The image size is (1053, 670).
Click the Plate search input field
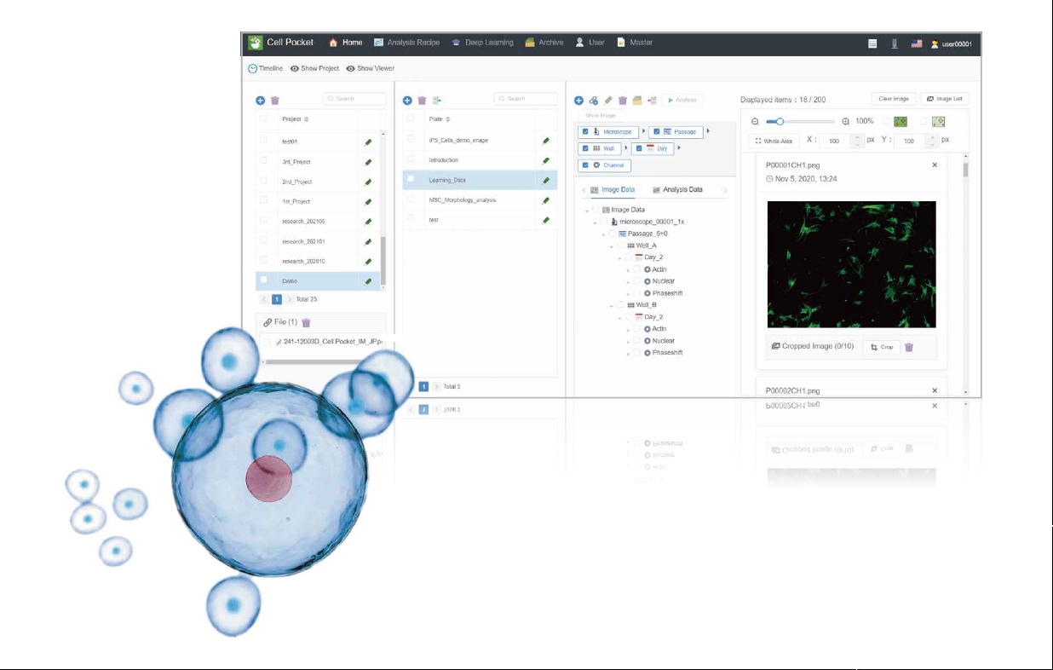(525, 99)
